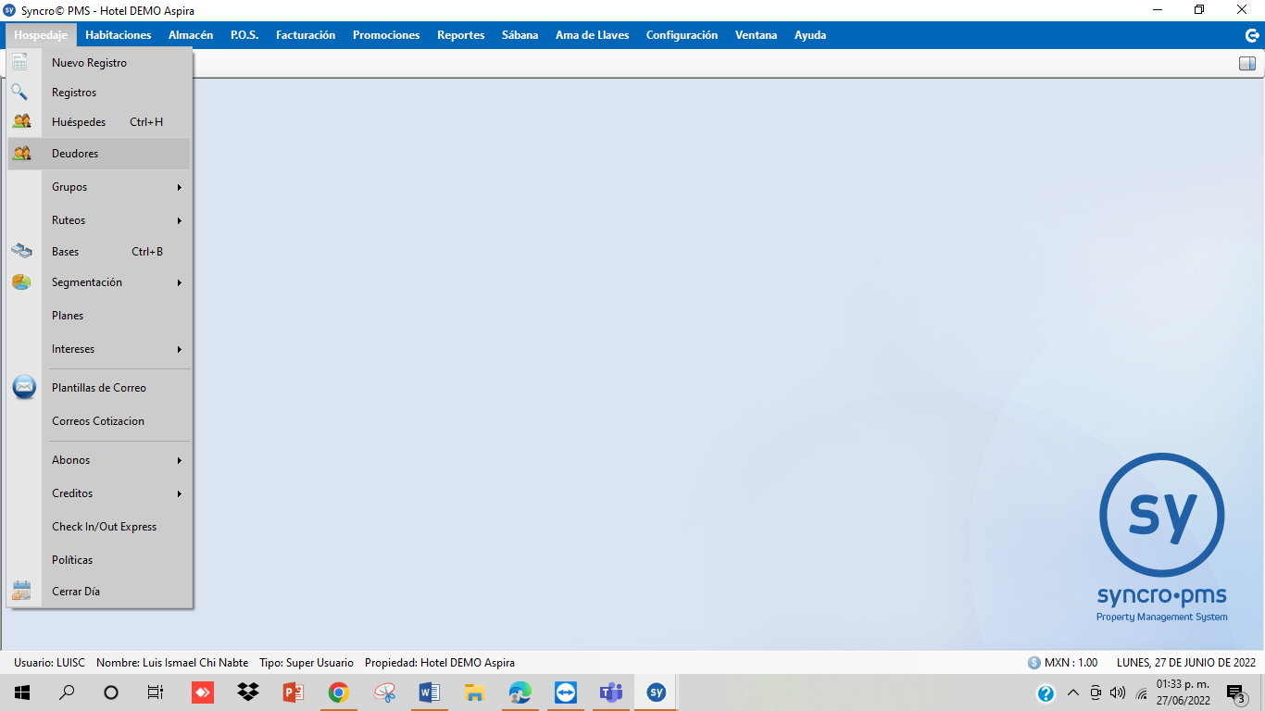
Task: Click the Segmentación pie chart icon
Action: pyautogui.click(x=21, y=282)
